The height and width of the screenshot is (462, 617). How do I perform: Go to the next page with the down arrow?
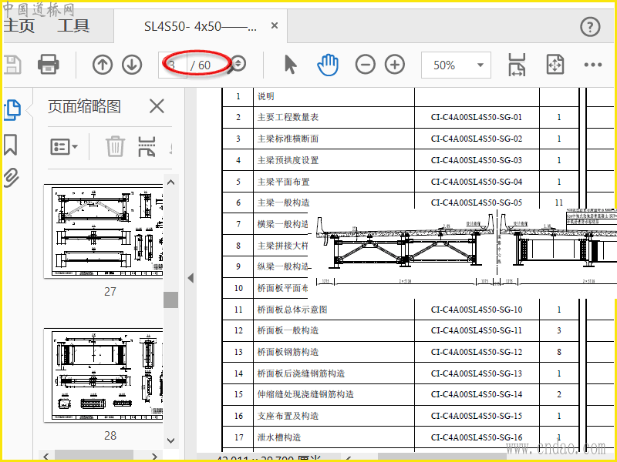(x=132, y=65)
